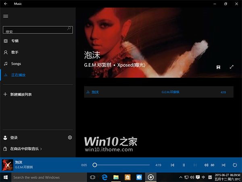Click the save playlist disk icon
Image resolution: width=242 pixels, height=182 pixels.
click(x=218, y=67)
